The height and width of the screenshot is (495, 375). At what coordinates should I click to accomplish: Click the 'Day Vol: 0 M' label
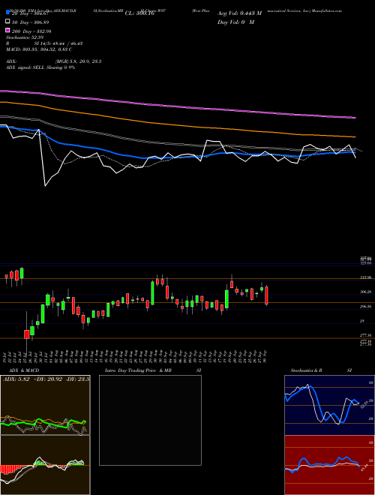tap(235, 22)
